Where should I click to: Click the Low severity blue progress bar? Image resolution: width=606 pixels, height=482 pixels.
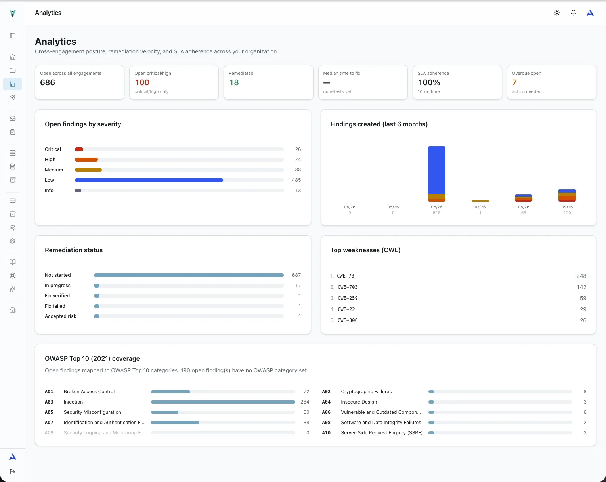(149, 180)
